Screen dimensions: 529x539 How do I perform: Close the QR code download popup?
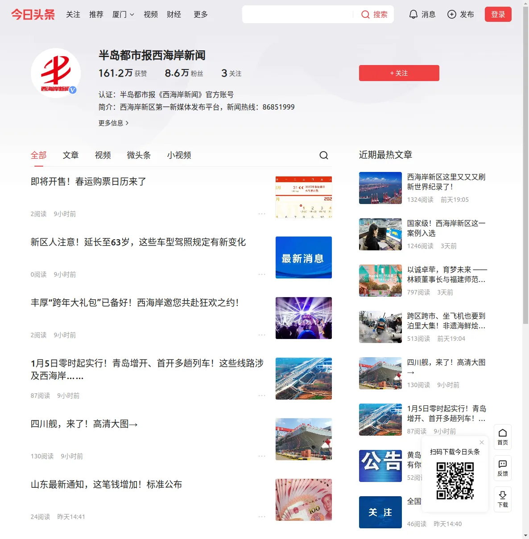click(482, 442)
